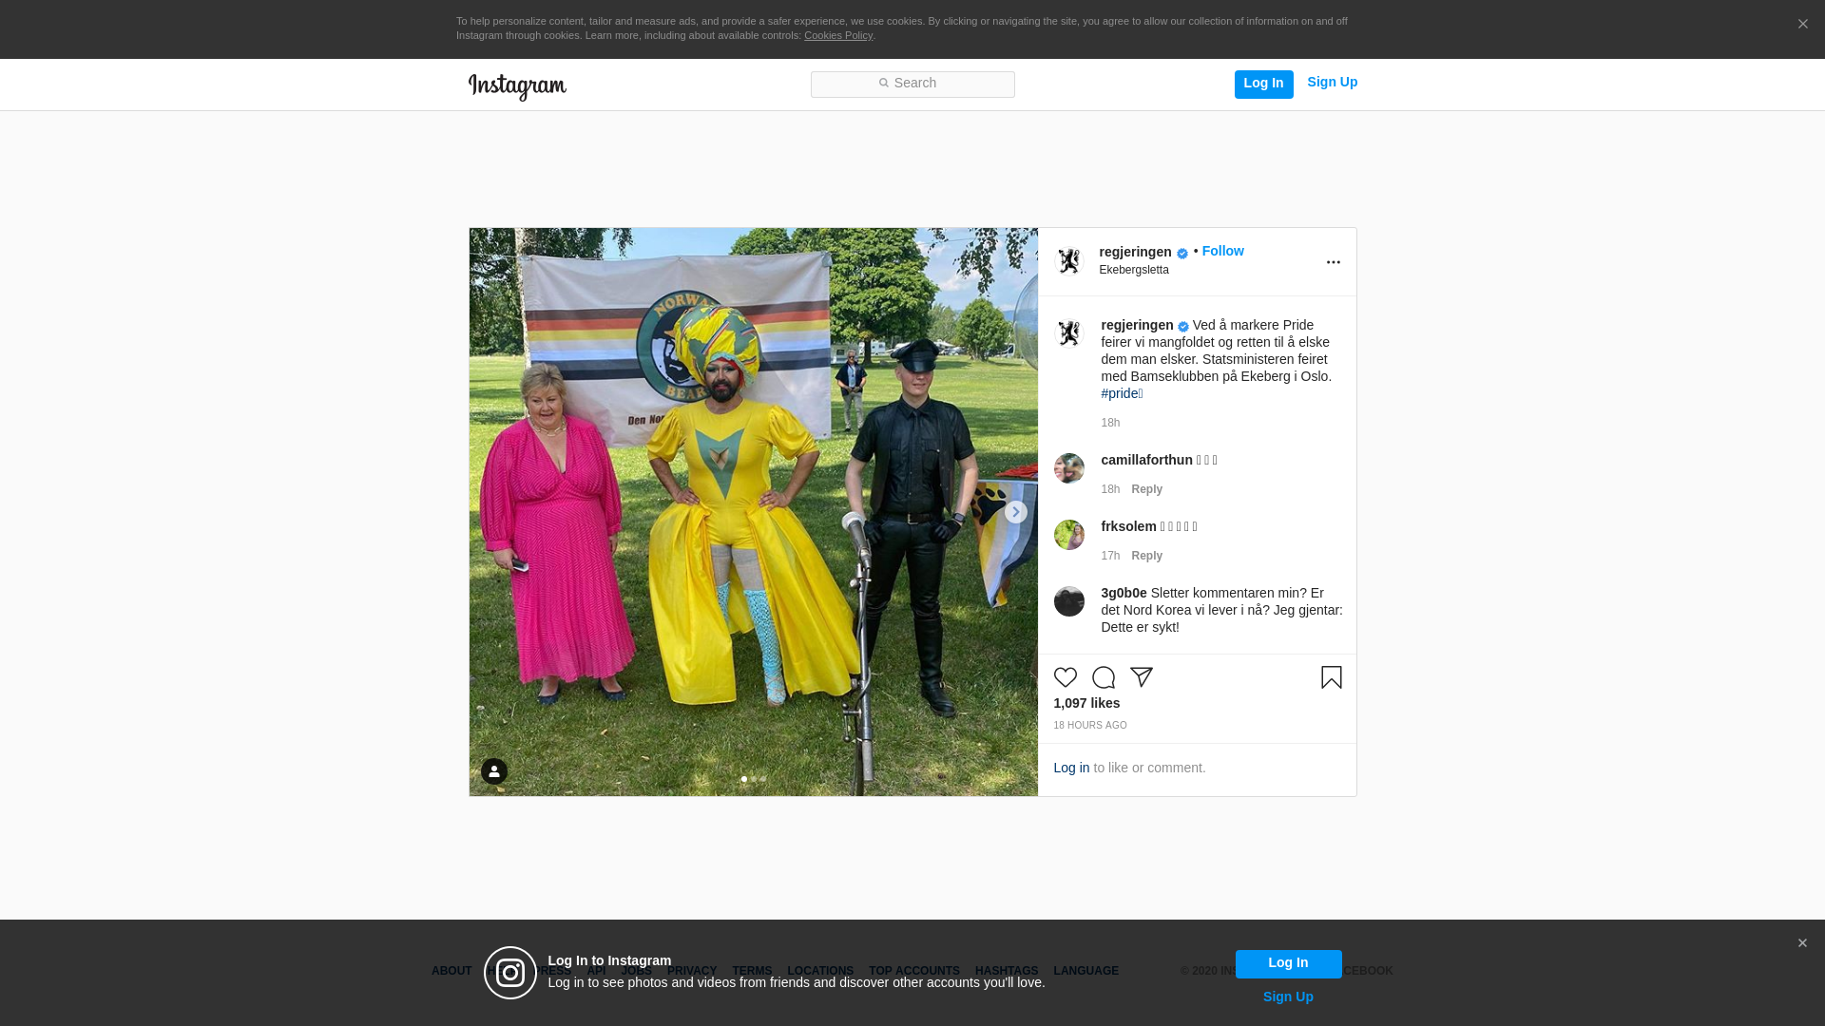Click the Search field
The height and width of the screenshot is (1026, 1825).
[912, 84]
